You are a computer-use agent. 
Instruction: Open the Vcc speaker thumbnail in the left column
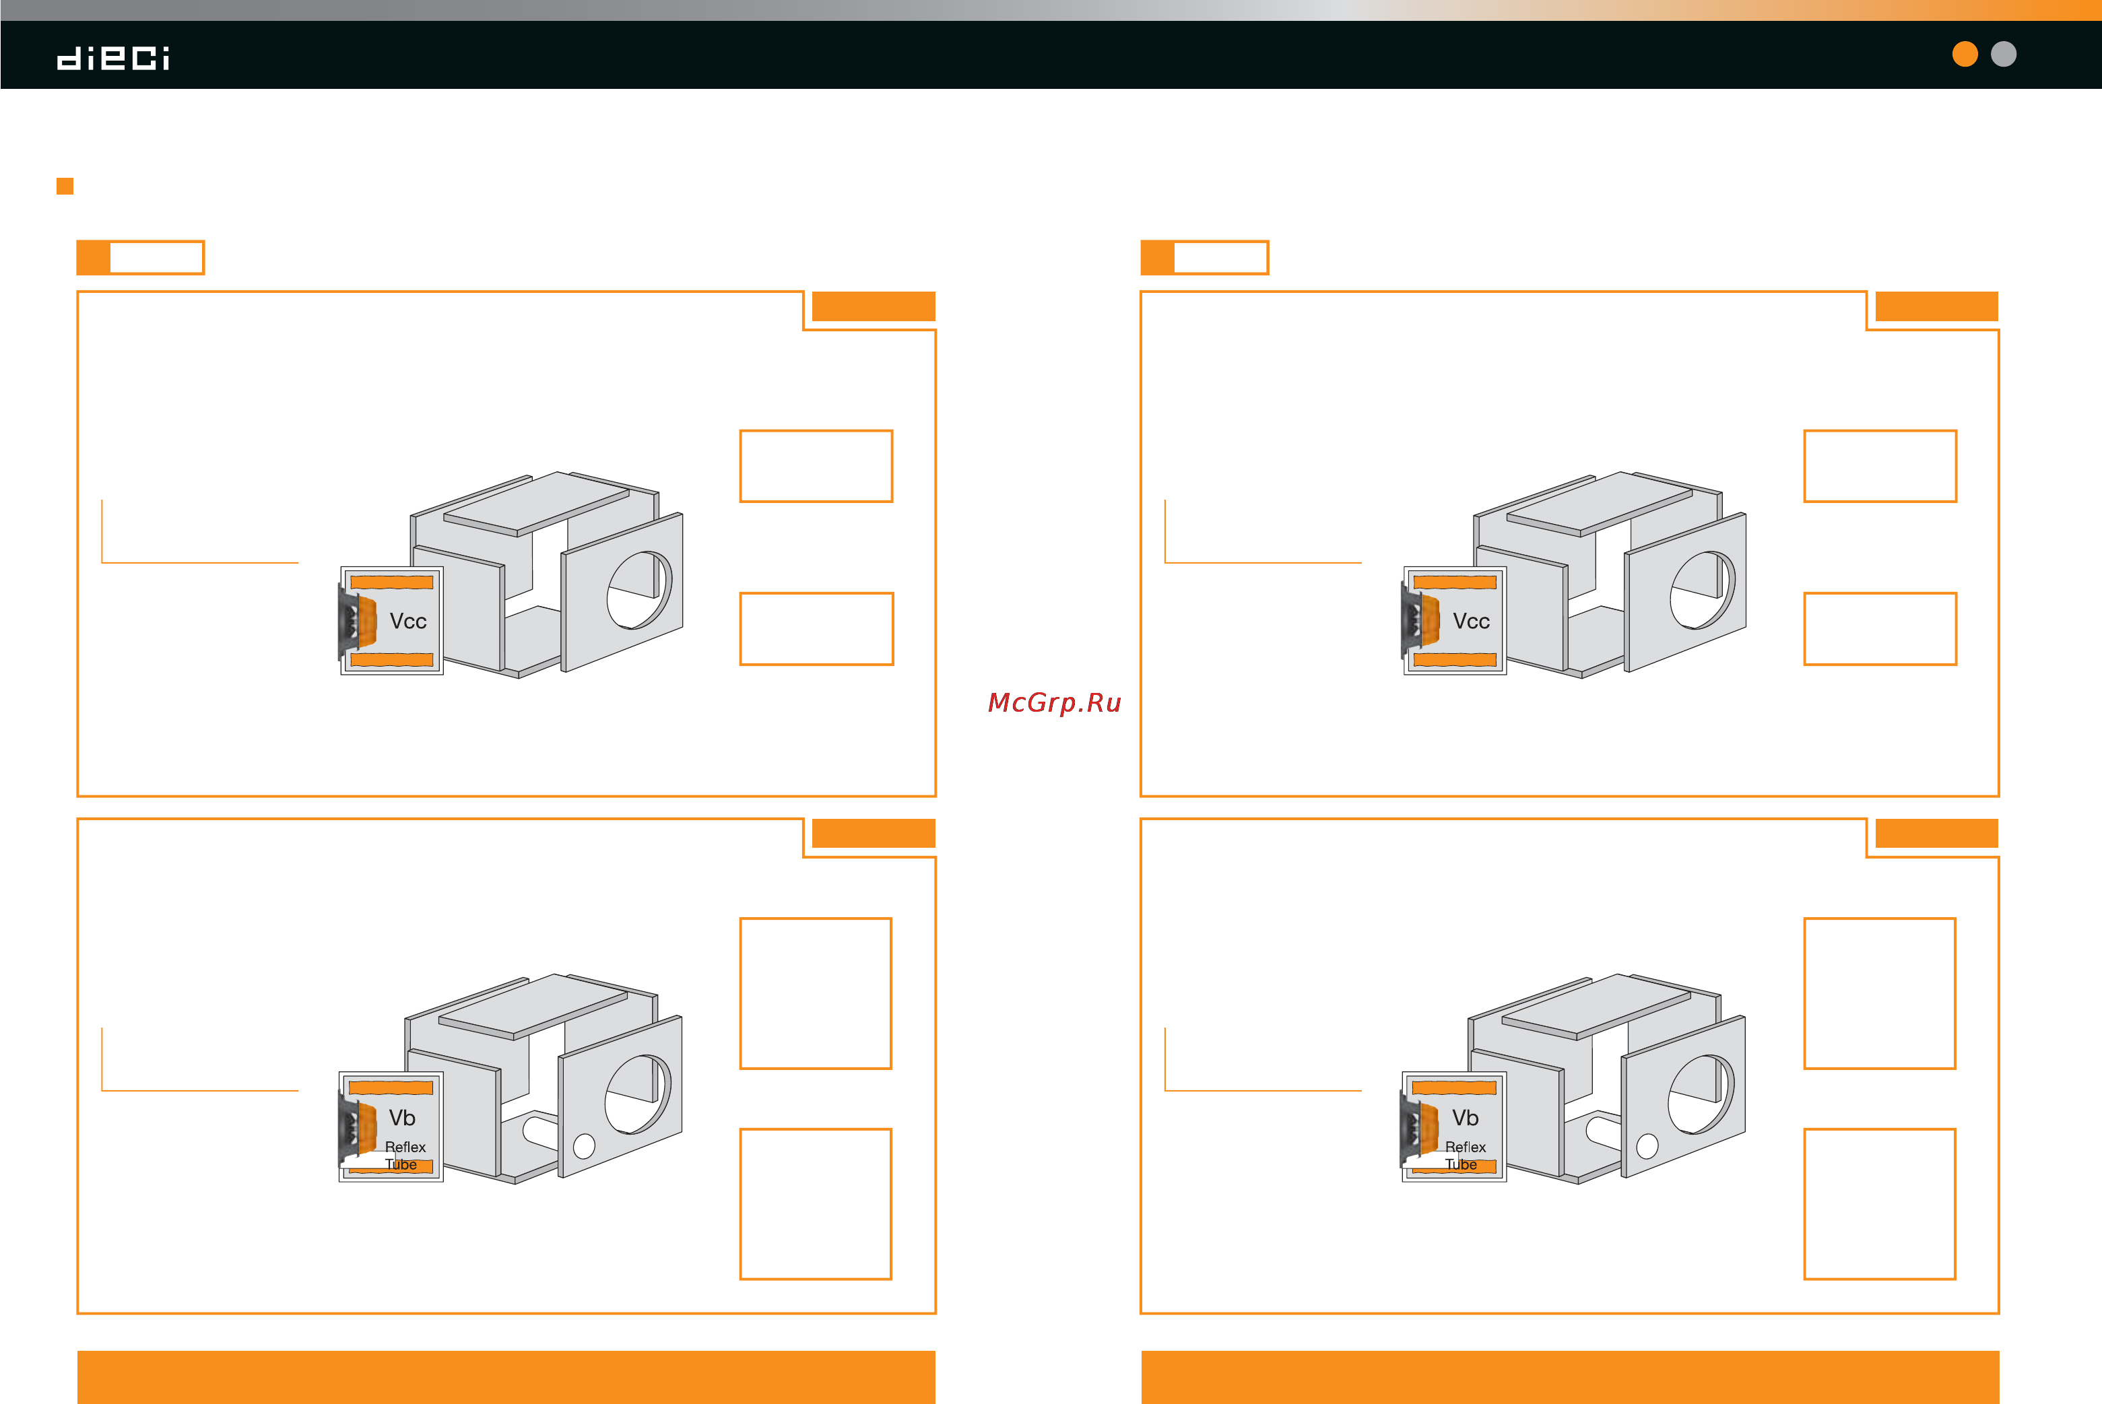391,620
